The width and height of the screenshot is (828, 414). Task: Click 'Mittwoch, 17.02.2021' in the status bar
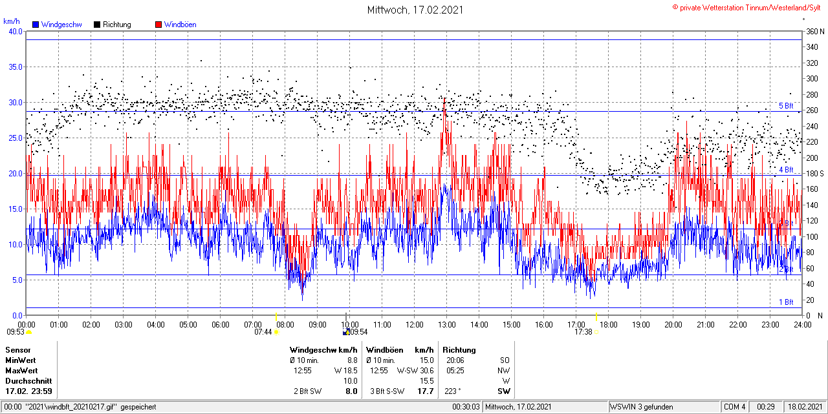518,407
